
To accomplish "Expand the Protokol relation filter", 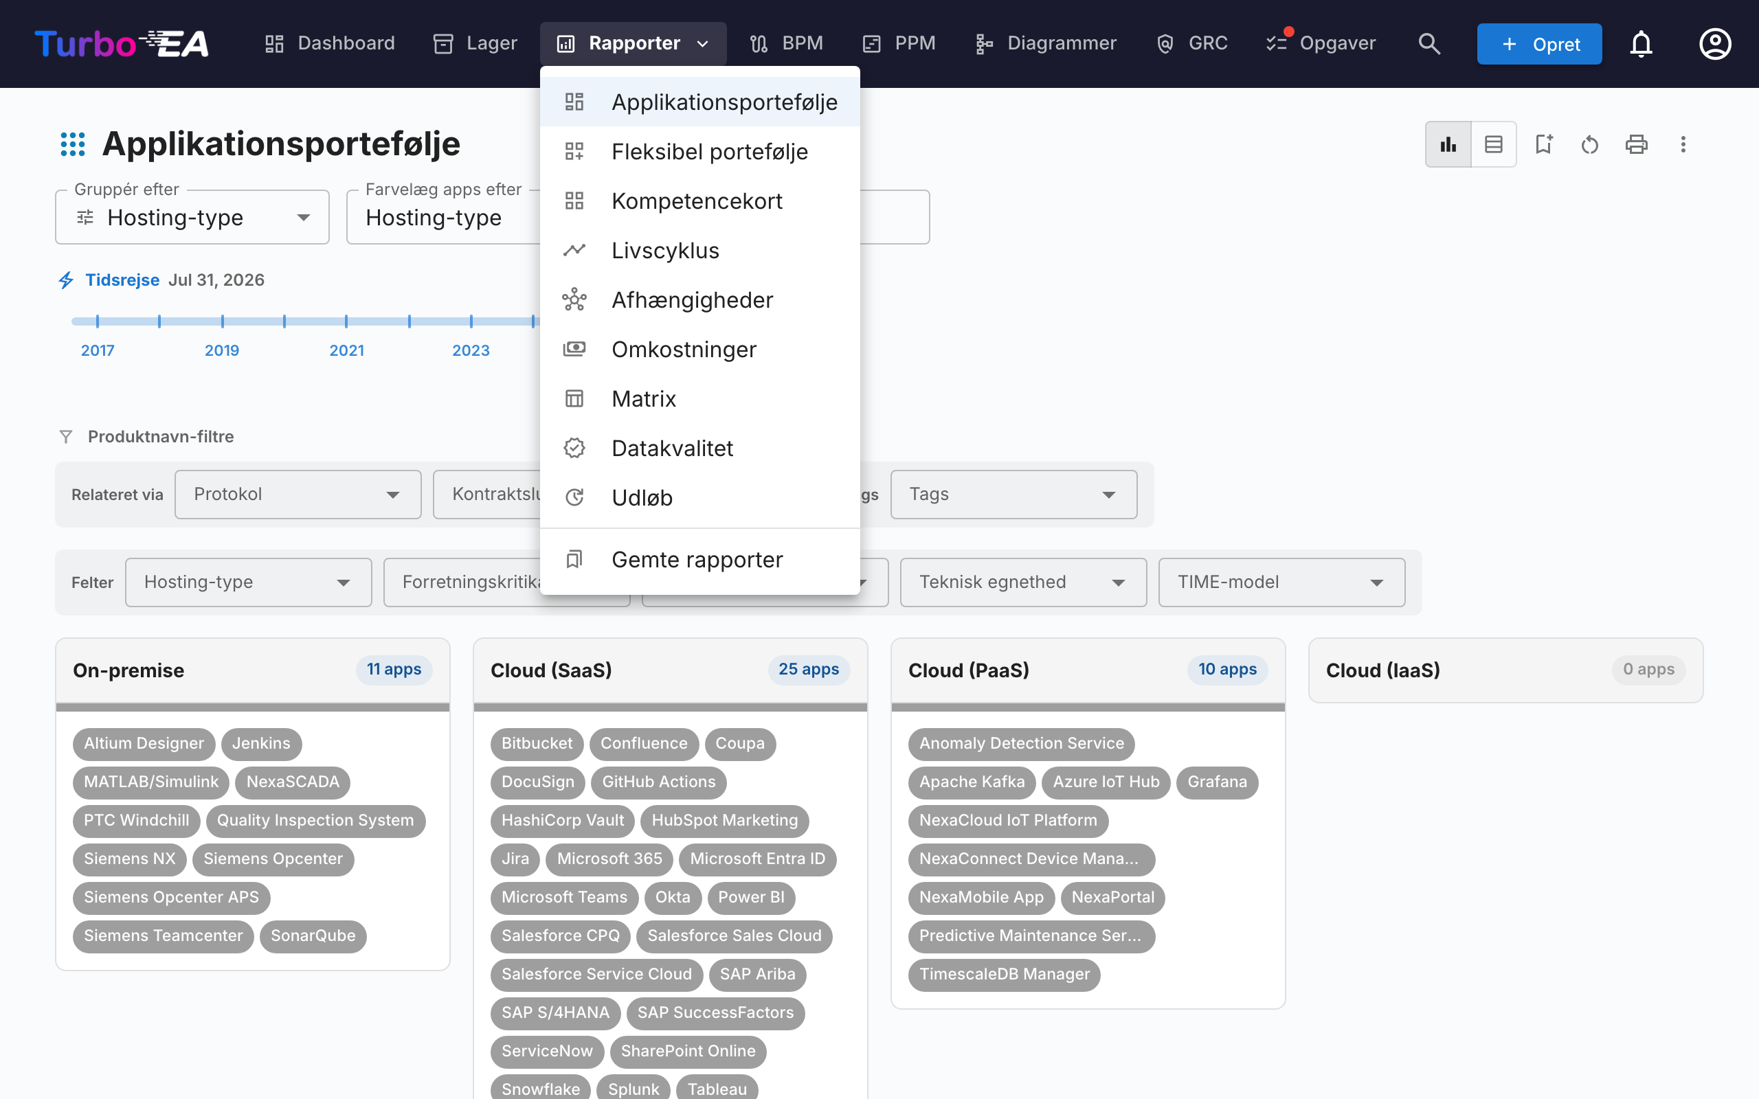I will pyautogui.click(x=298, y=495).
